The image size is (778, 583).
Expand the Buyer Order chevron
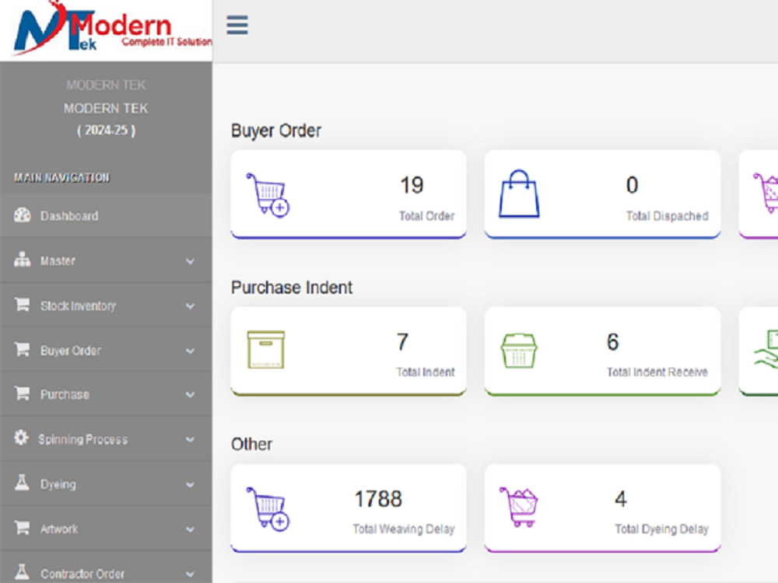click(190, 351)
